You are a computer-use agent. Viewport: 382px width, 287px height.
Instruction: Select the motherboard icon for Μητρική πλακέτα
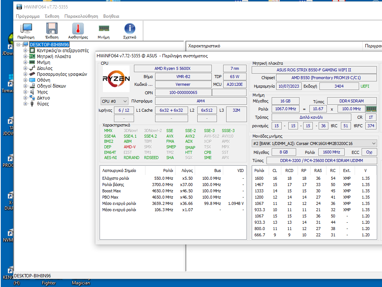coord(32,56)
